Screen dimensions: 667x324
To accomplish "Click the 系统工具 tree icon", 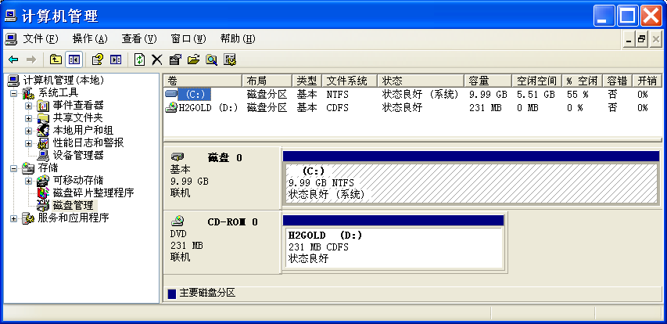I will tap(28, 93).
